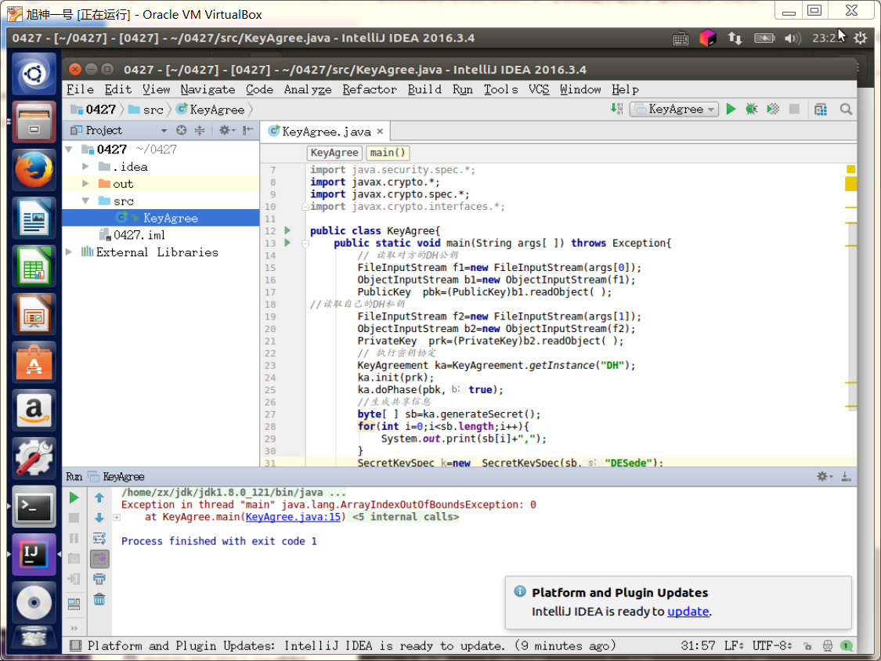Image resolution: width=881 pixels, height=661 pixels.
Task: Click Scroll from Source target icon
Action: (x=181, y=131)
